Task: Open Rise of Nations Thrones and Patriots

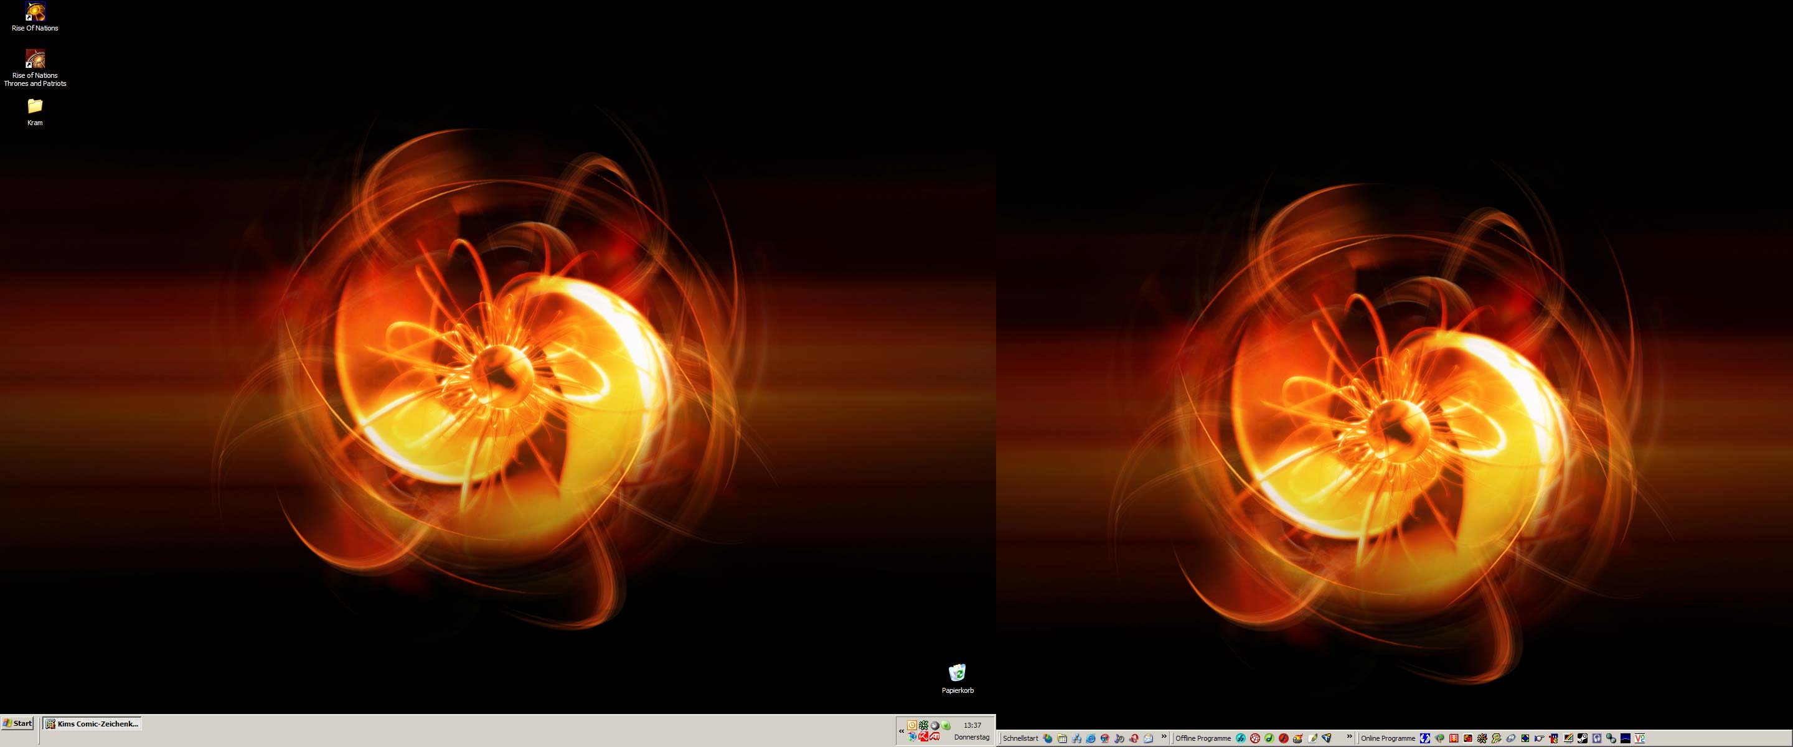Action: tap(35, 59)
